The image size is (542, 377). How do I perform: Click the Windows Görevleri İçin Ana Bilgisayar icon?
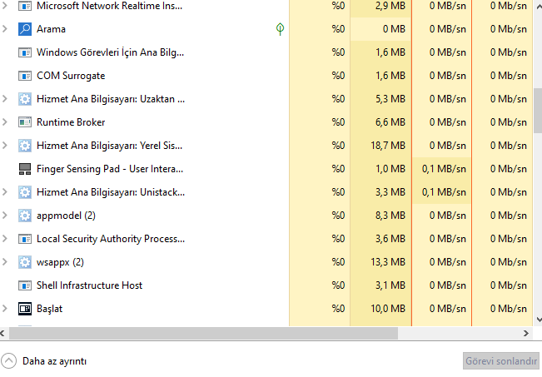pos(25,52)
